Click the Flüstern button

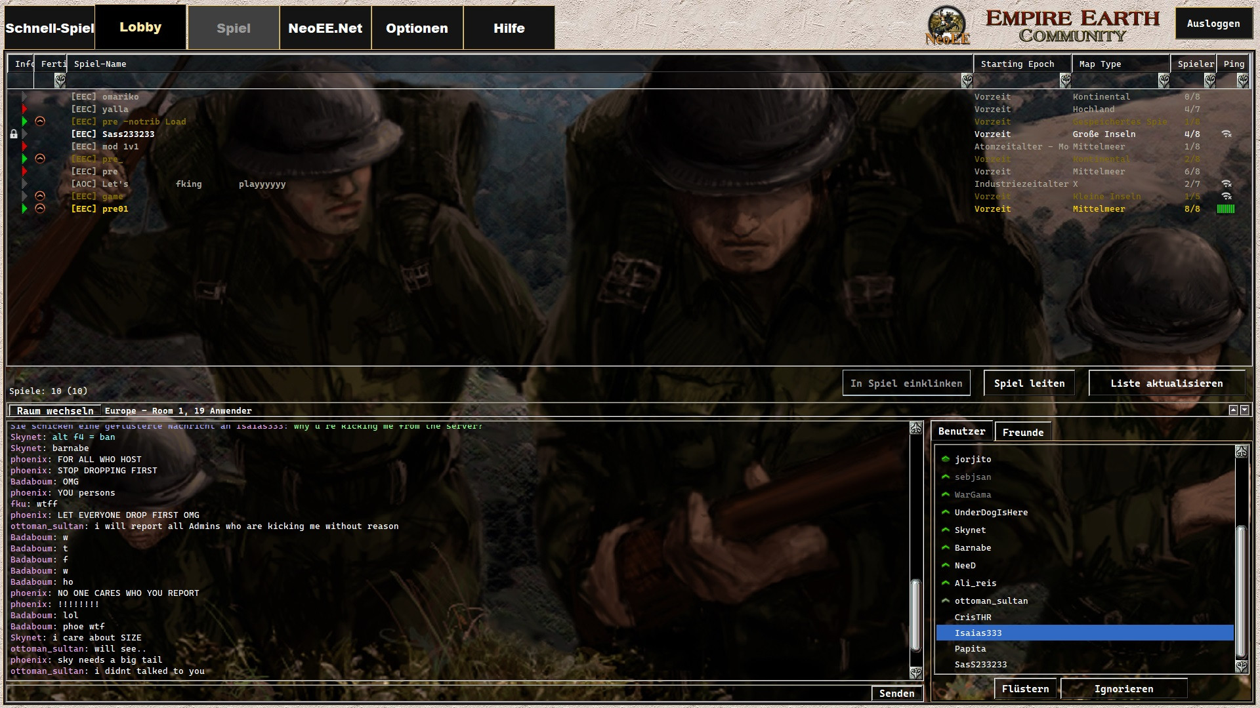point(1025,689)
